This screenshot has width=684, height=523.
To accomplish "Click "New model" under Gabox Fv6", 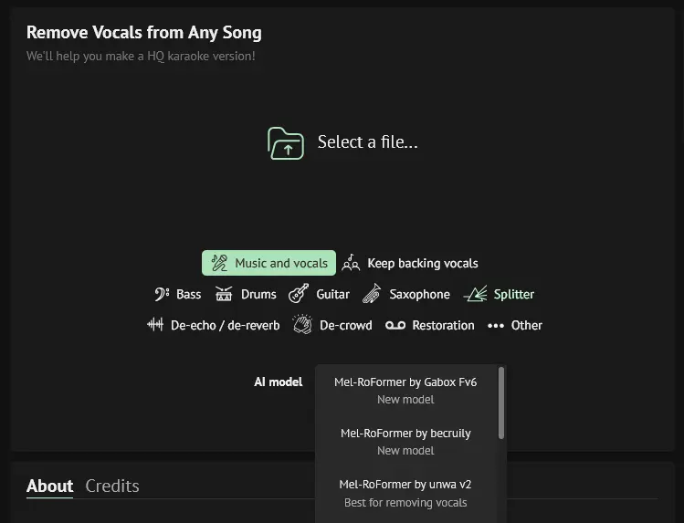I will 405,399.
